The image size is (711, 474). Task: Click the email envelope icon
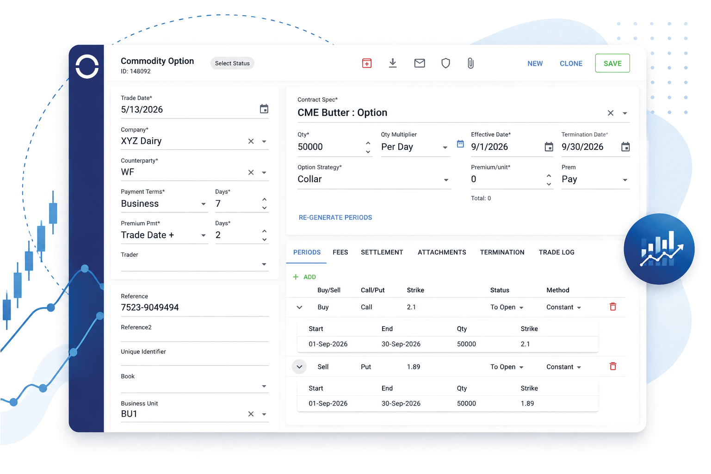coord(420,63)
